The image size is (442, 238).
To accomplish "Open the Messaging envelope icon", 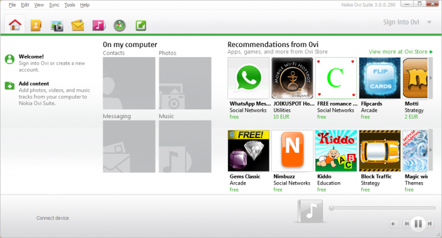I will pyautogui.click(x=78, y=25).
